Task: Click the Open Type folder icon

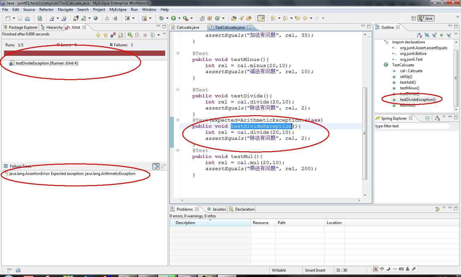Action: tap(234, 18)
